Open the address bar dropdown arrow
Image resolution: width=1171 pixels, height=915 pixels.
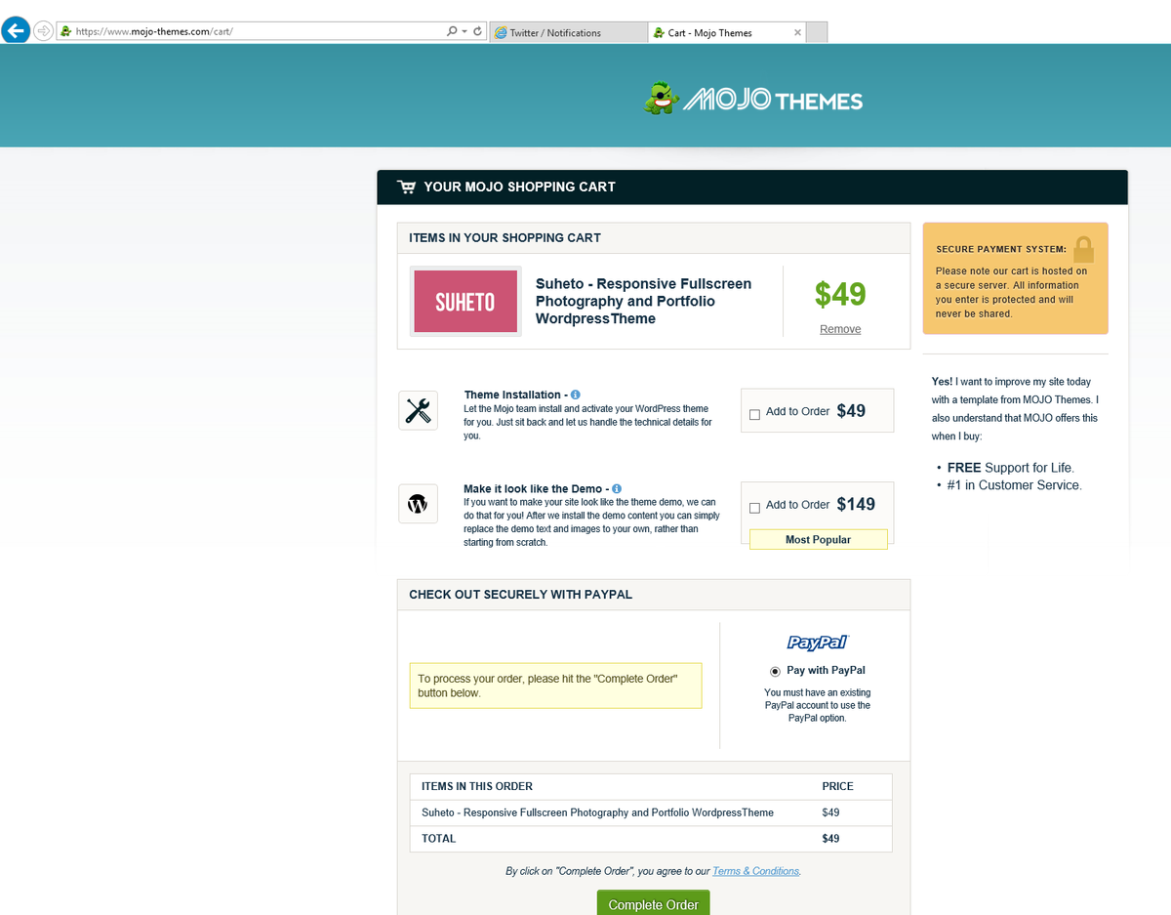pyautogui.click(x=464, y=31)
